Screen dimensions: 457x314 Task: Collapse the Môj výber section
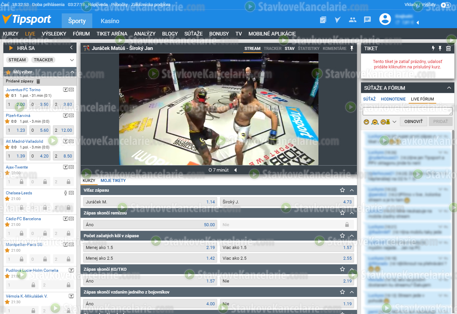tap(72, 72)
